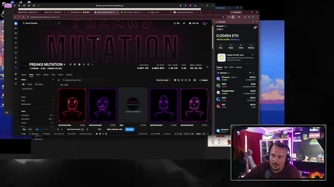Open the collection info icon beside the star
The width and height of the screenshot is (334, 187).
tap(70, 64)
